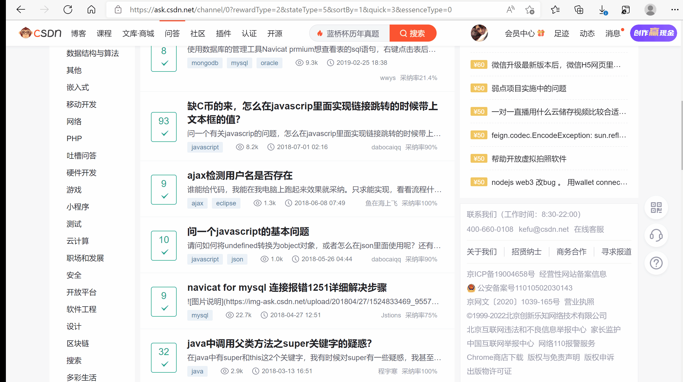The width and height of the screenshot is (683, 382).
Task: Click the json tag
Action: 237,259
